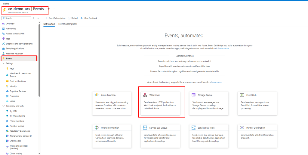Screen dimensions: 308x155
Task: Click the Event Hub card icon
Action: click(x=242, y=95)
